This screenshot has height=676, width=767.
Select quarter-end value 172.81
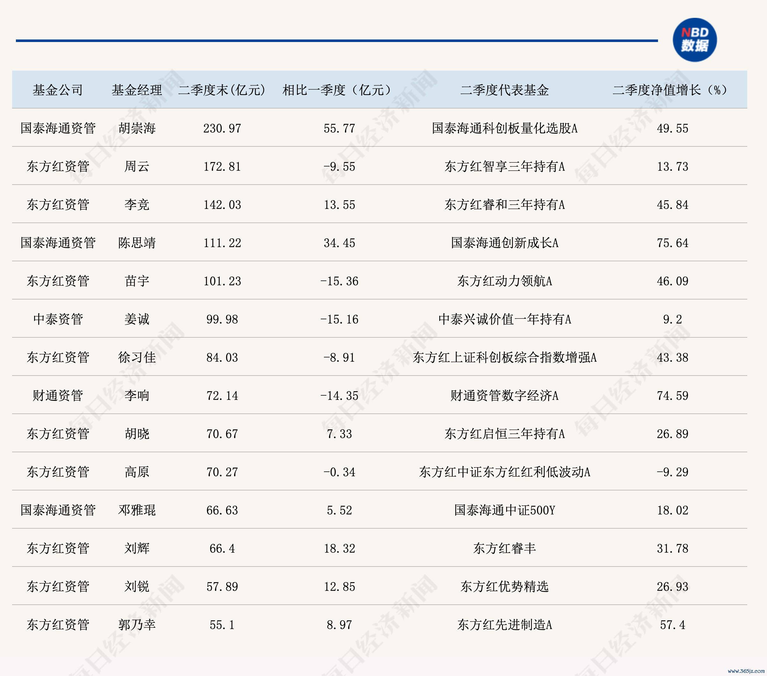[x=222, y=167]
